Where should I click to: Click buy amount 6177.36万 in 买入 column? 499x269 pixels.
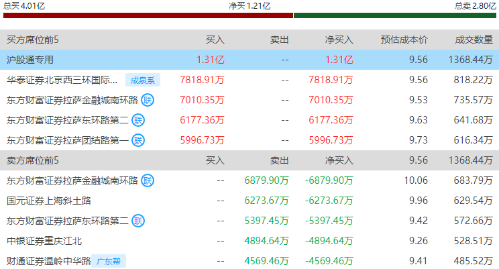click(202, 120)
